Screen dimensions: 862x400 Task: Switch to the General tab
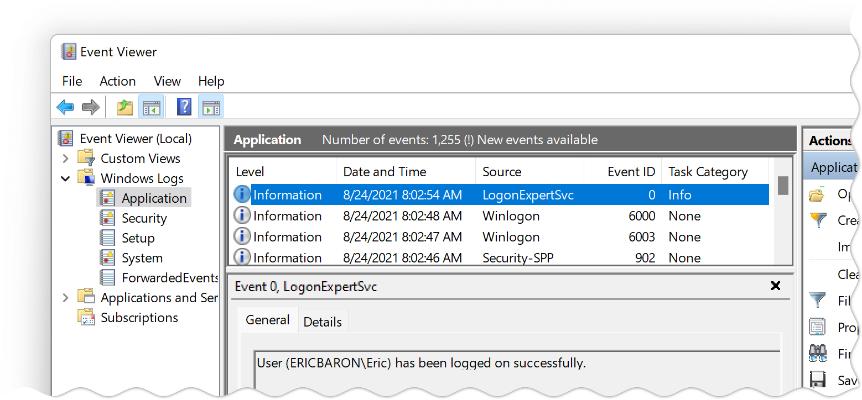268,320
